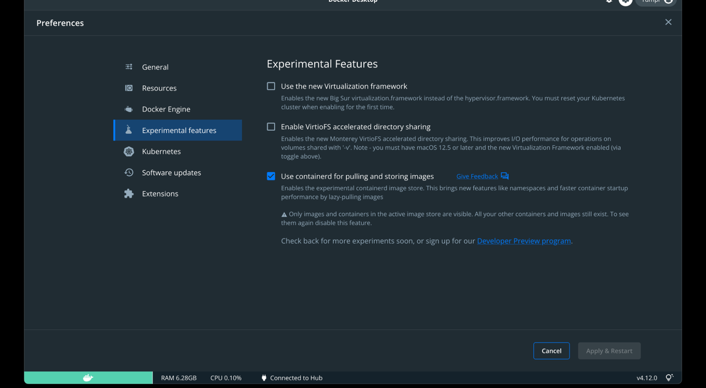Click the Docker Engine whale icon in sidebar
This screenshot has height=388, width=706.
129,109
